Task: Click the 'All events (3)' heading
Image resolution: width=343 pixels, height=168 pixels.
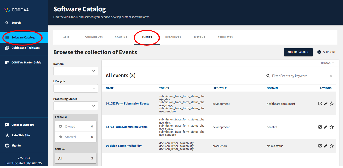Action: click(121, 76)
